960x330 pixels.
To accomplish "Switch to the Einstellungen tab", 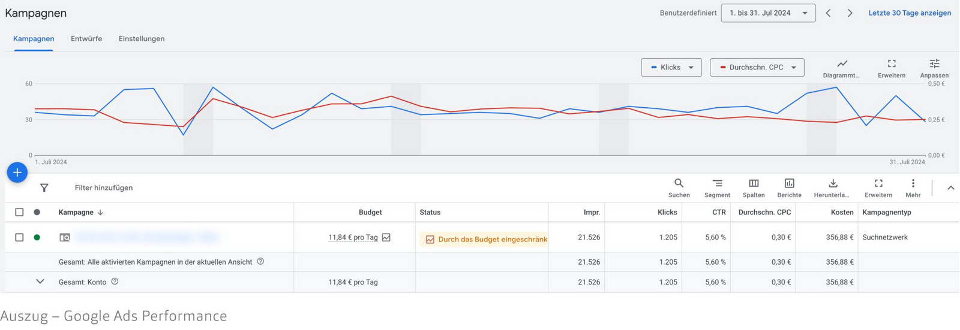I will (142, 38).
